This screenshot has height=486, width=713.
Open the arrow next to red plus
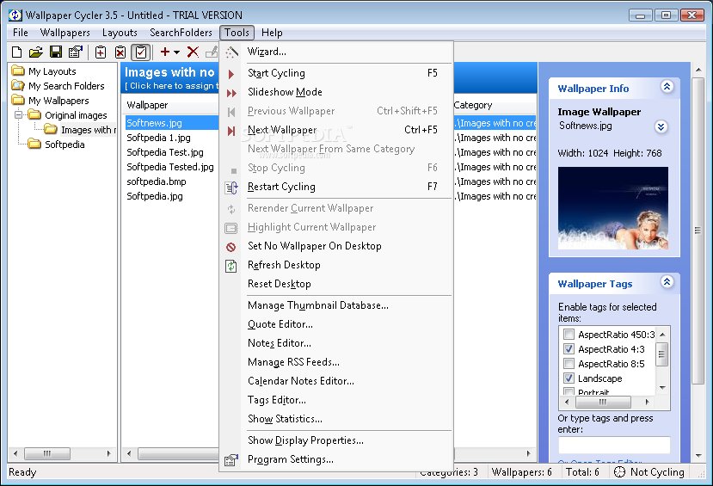(x=176, y=52)
